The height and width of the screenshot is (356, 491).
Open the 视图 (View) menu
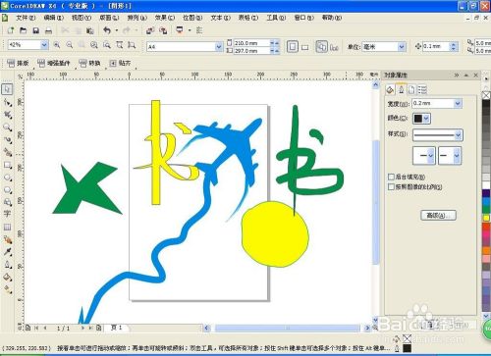(x=82, y=18)
